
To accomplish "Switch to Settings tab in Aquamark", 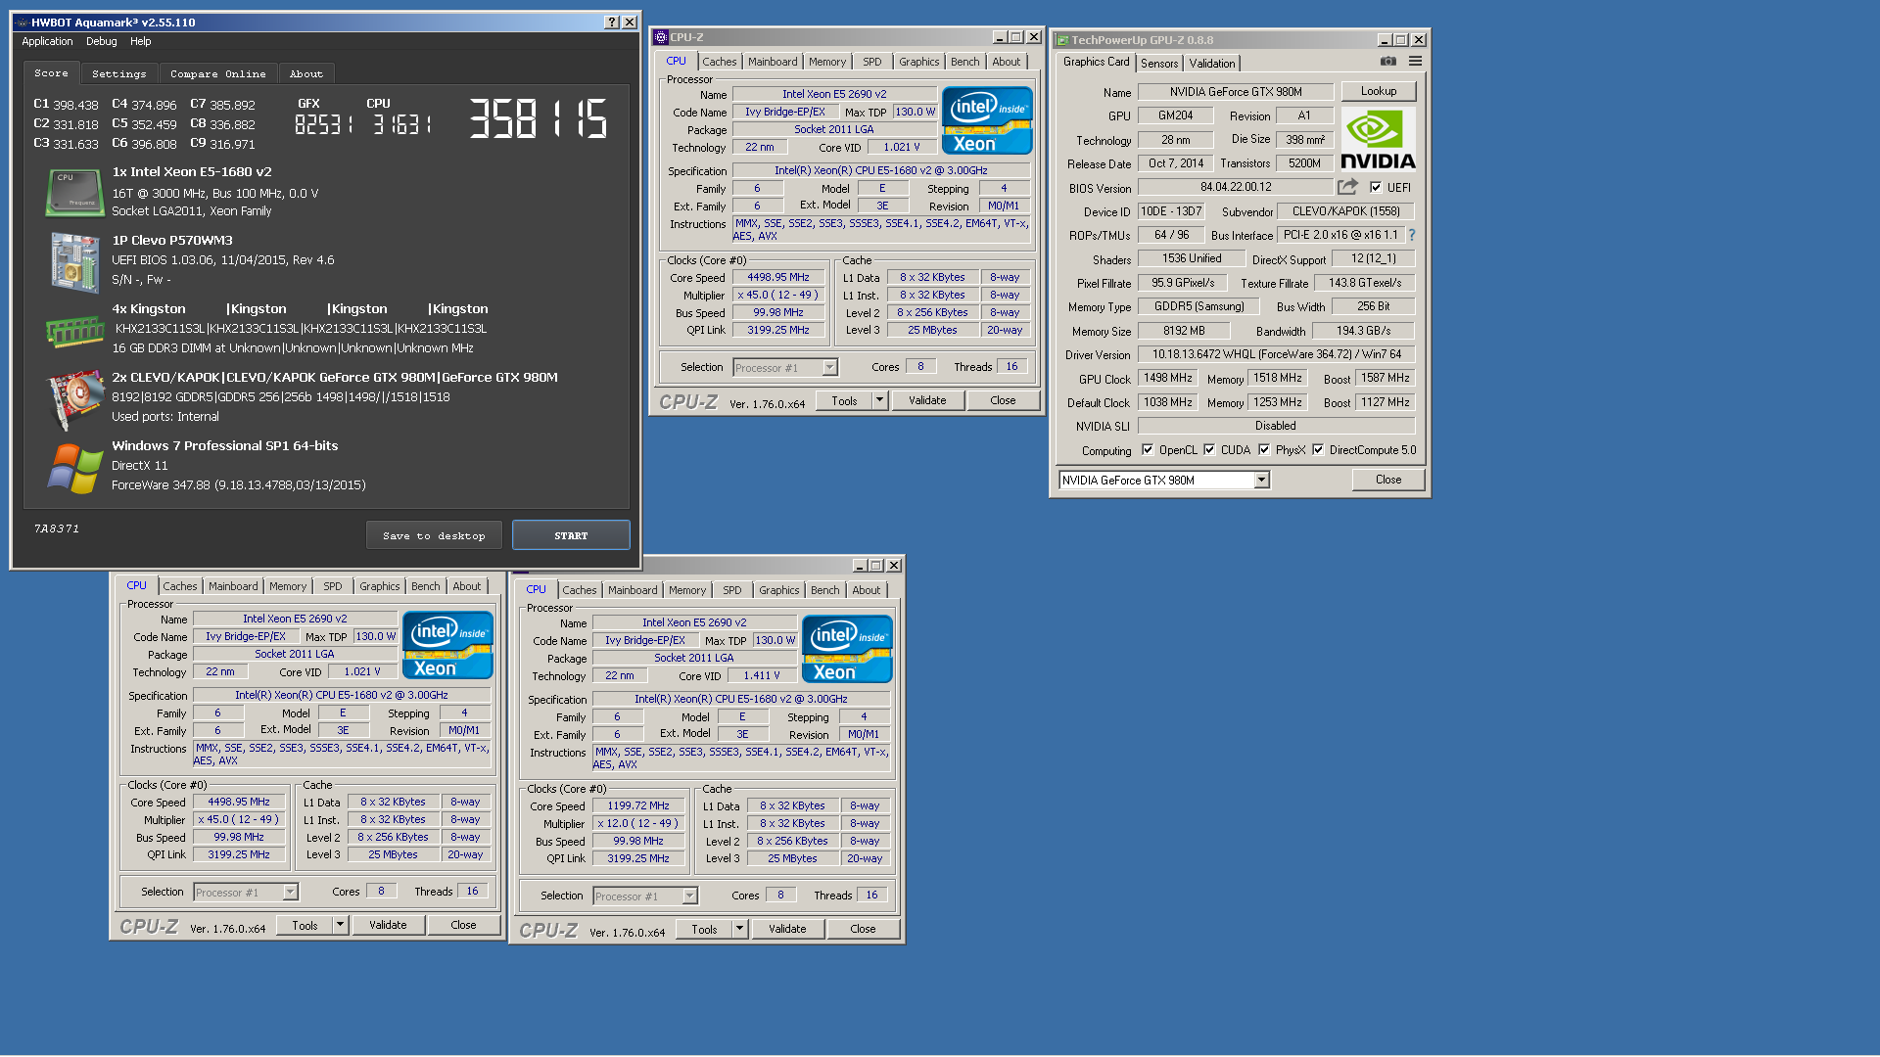I will 118,73.
